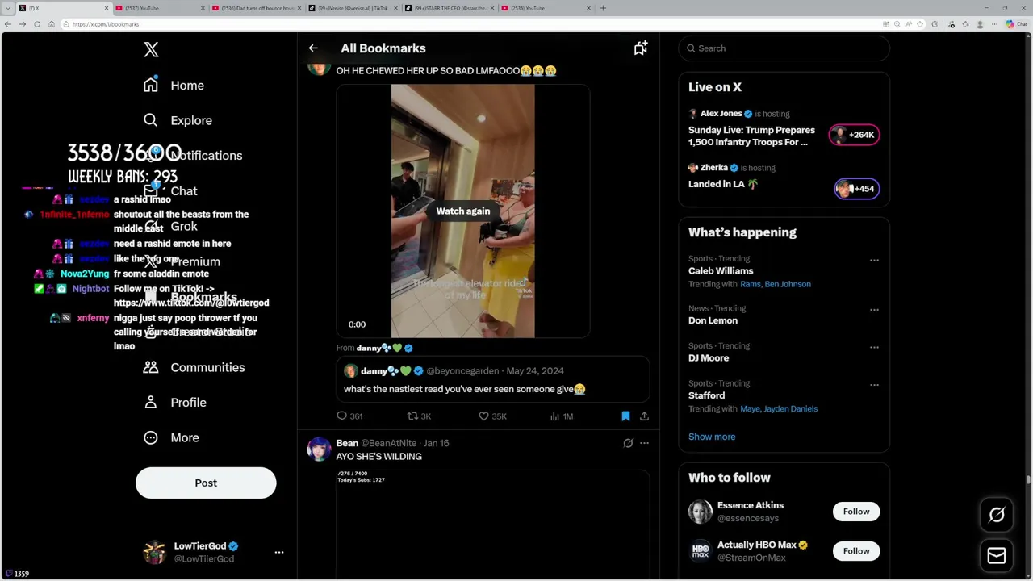Click Watch again on the video

[462, 211]
